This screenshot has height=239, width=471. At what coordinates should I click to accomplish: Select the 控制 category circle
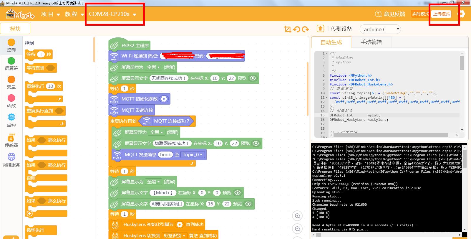pyautogui.click(x=11, y=42)
